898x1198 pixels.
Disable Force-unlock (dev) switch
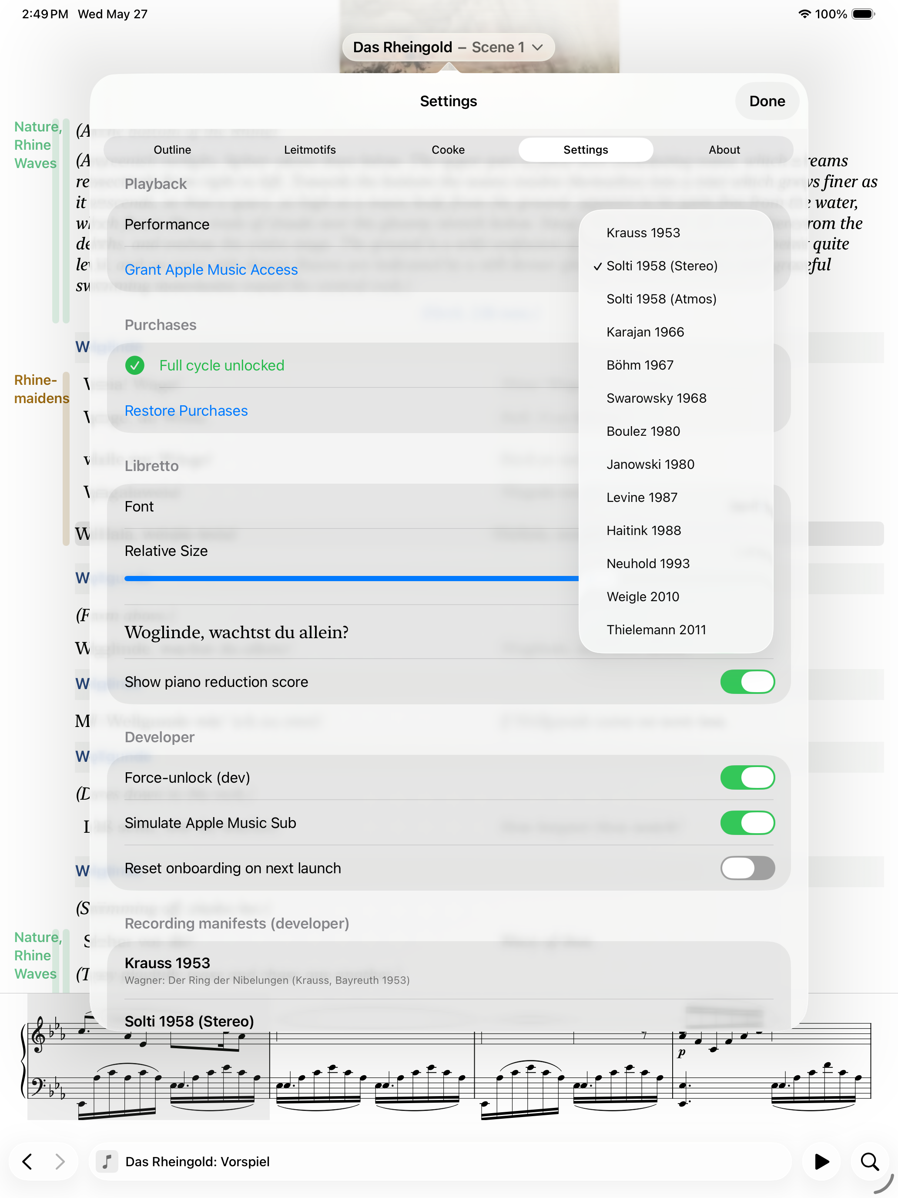[x=747, y=777]
